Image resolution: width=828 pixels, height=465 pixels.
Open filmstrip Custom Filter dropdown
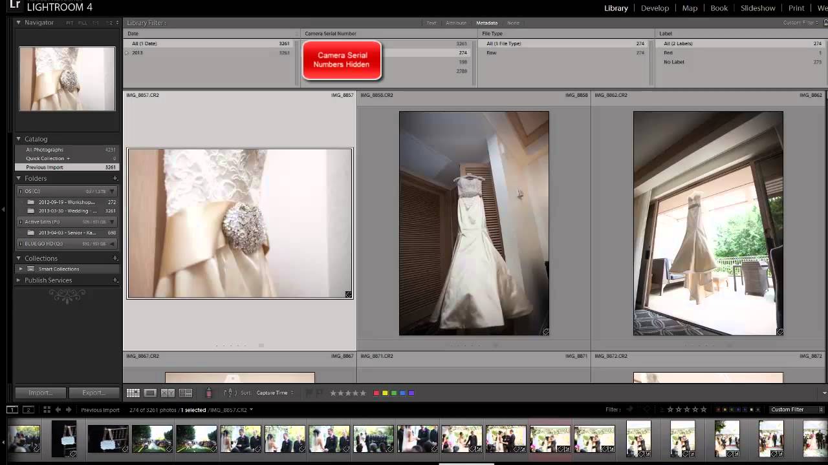click(x=797, y=409)
